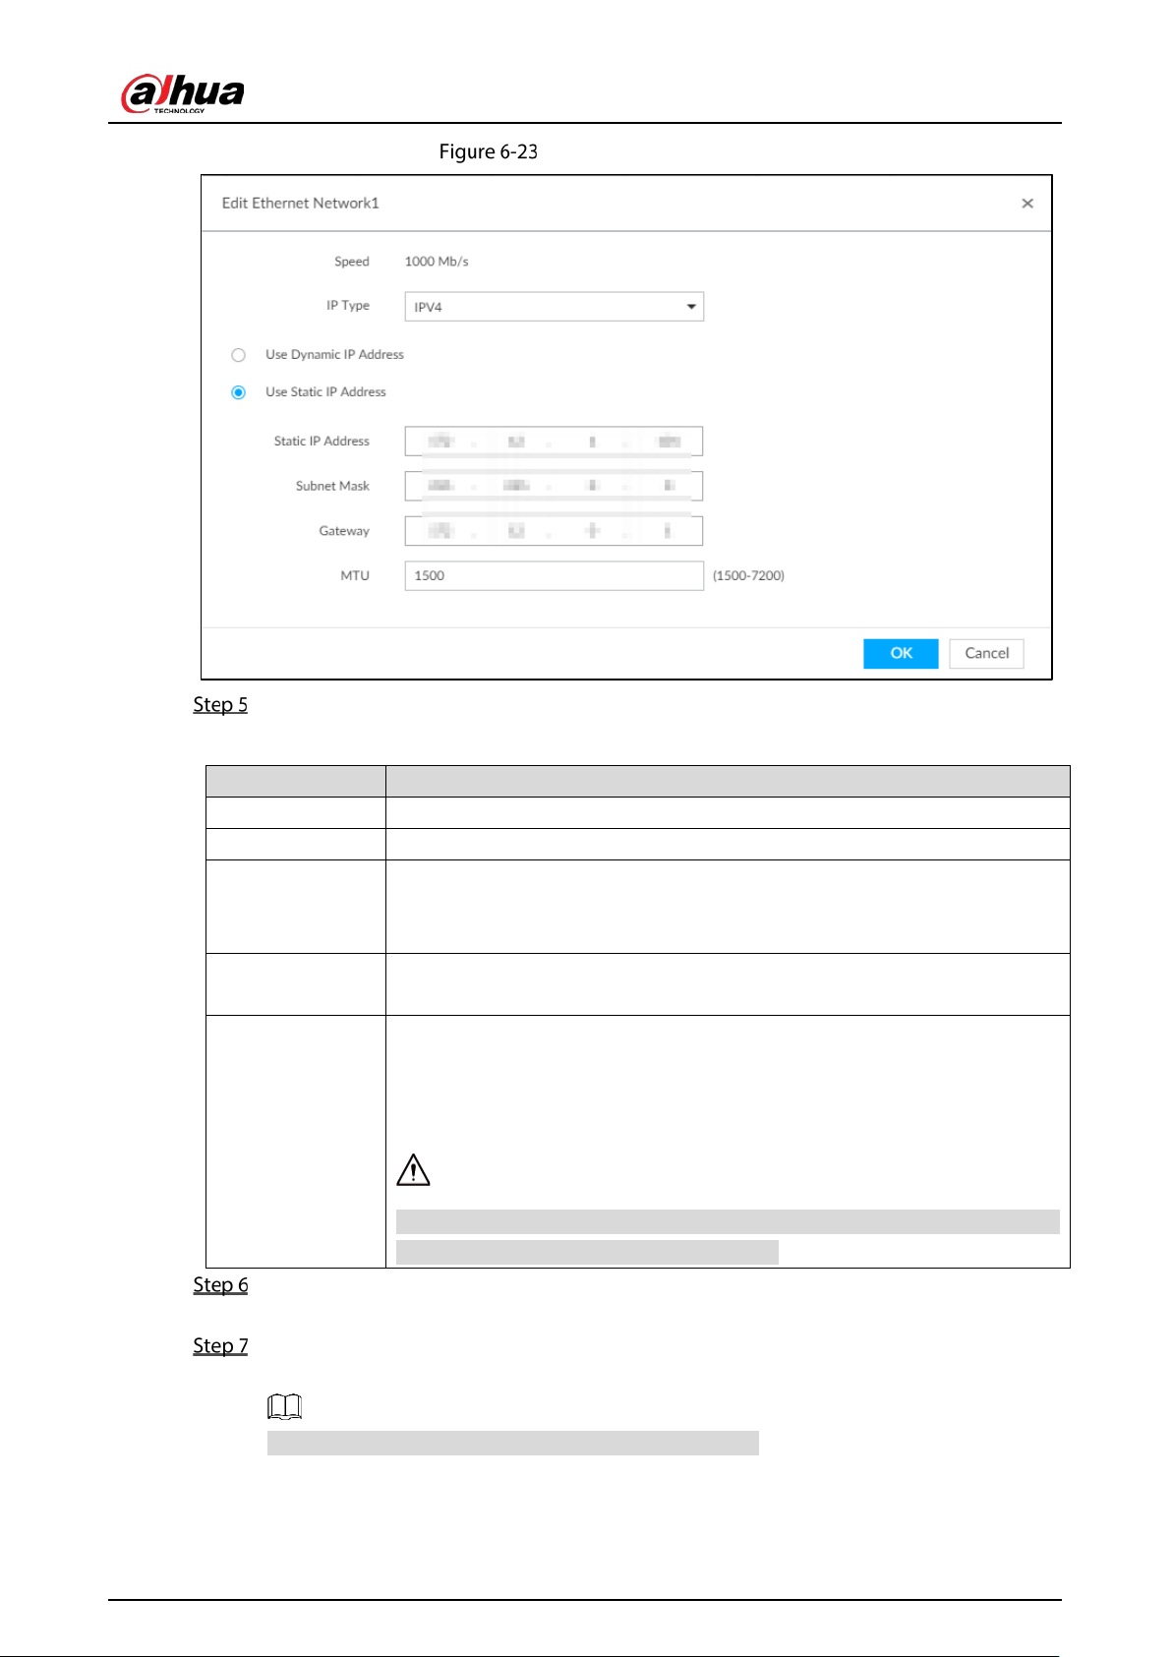Click the Use Static IP Address label

[x=325, y=392]
